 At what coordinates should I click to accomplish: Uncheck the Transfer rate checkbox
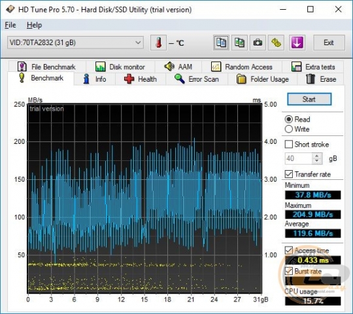[x=289, y=174]
